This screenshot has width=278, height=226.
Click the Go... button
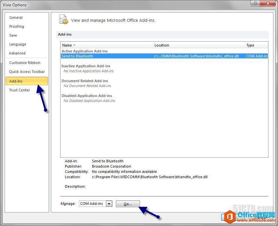128,204
